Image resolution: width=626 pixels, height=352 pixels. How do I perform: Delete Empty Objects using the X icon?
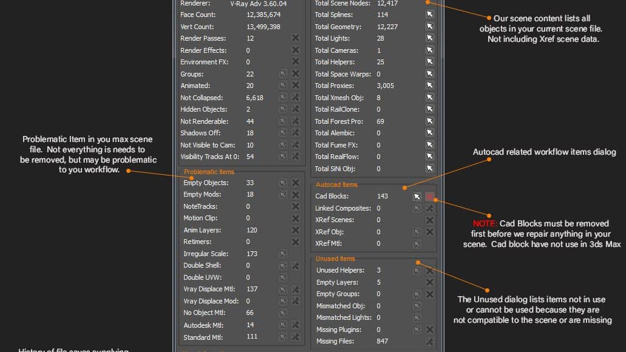(x=296, y=183)
